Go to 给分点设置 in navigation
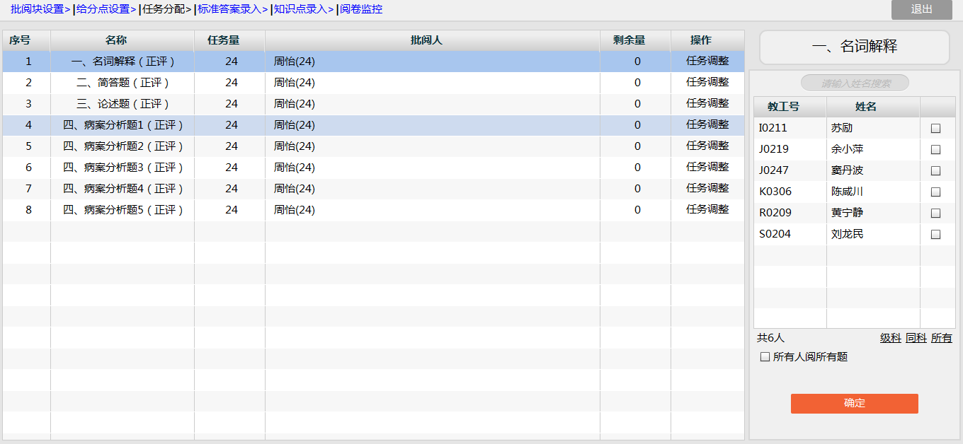Screen dimensions: 963x444 point(106,9)
